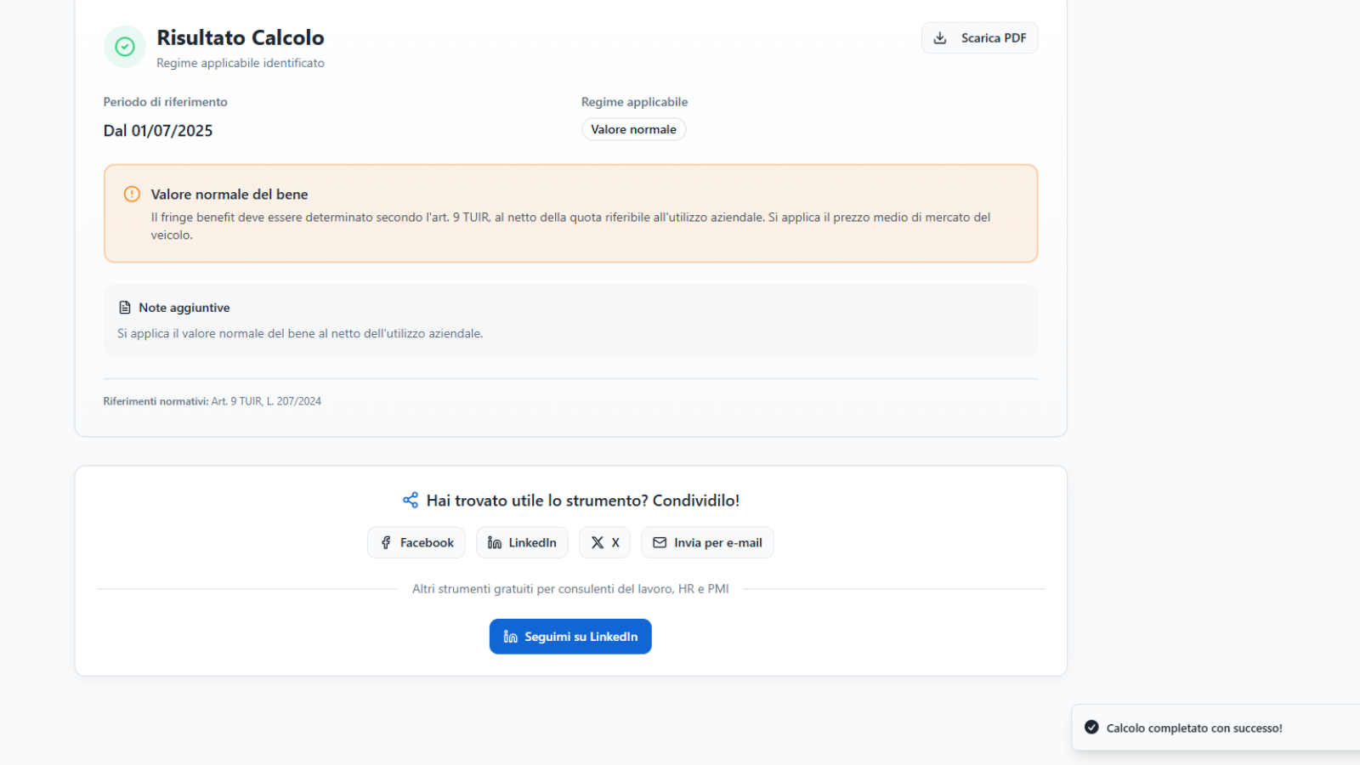Click the orange warning circle icon

[x=132, y=194]
